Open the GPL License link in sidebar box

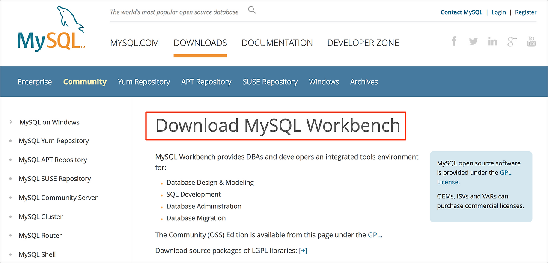(474, 177)
